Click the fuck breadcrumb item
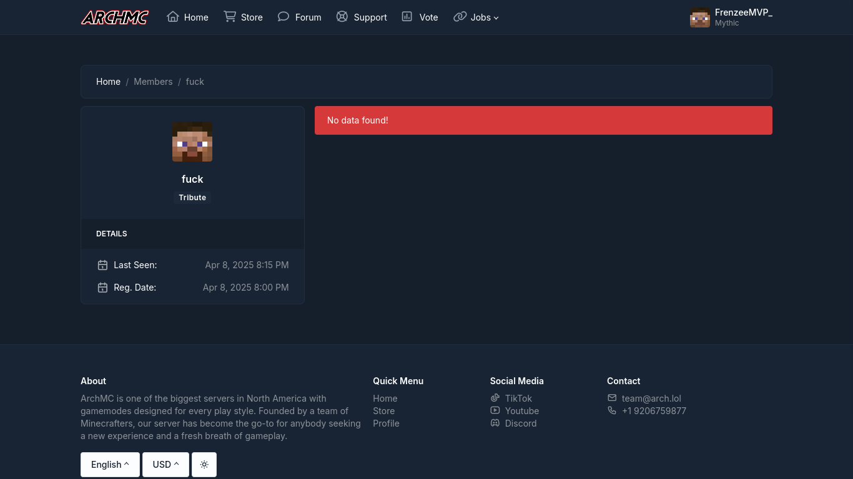 (195, 82)
